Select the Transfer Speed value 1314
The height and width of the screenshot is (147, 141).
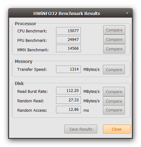[68, 69]
